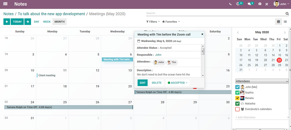Open Tamara Rolph Time Off bar starting May 24

69,107
